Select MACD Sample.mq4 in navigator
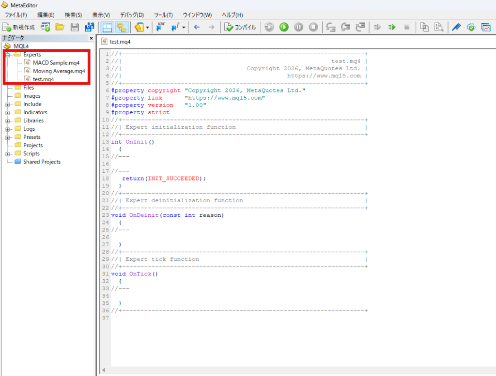 click(x=56, y=62)
